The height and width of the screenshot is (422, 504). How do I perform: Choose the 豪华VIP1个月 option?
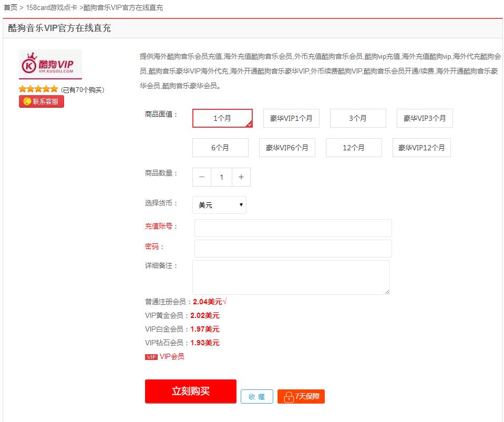pyautogui.click(x=291, y=118)
